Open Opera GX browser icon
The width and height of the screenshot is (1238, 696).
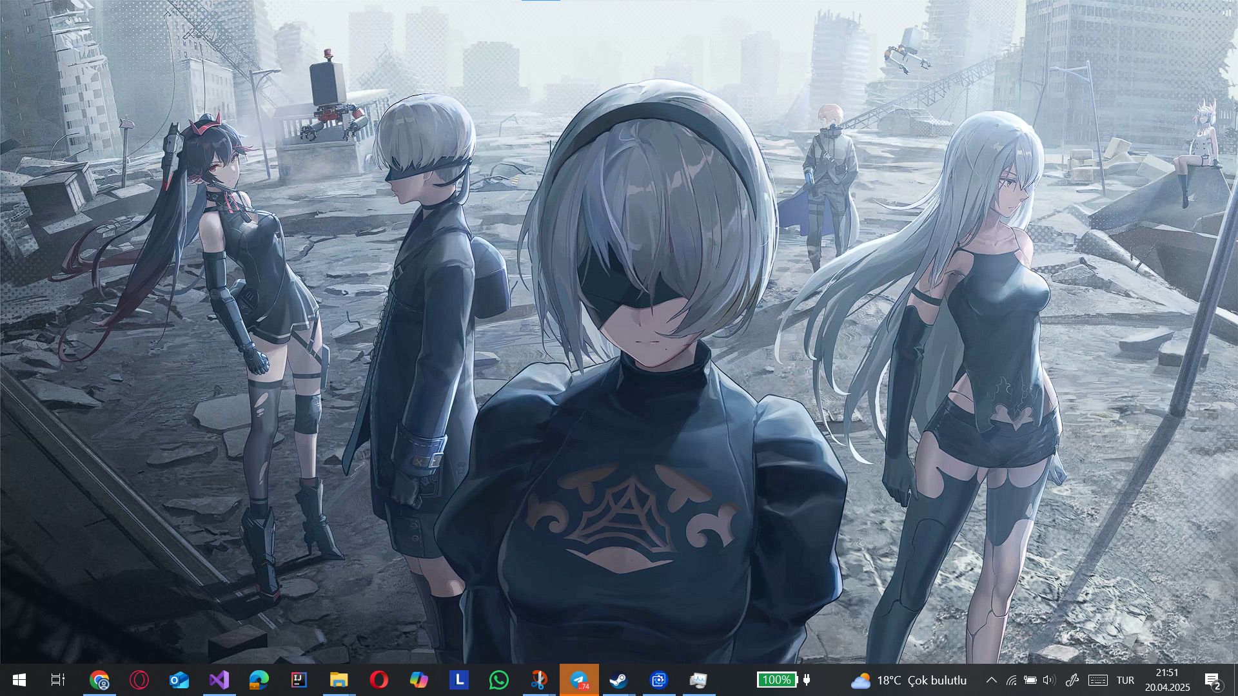139,680
